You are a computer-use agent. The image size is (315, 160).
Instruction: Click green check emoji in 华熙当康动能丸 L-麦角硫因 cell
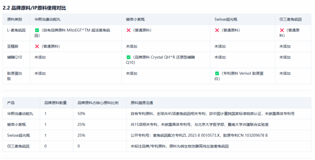tap(37, 30)
